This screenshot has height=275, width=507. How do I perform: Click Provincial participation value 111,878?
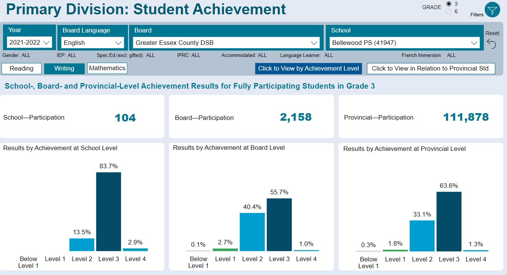(466, 117)
